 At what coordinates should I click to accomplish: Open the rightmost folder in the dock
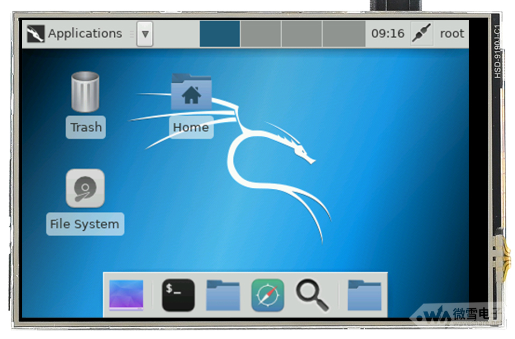tap(364, 295)
